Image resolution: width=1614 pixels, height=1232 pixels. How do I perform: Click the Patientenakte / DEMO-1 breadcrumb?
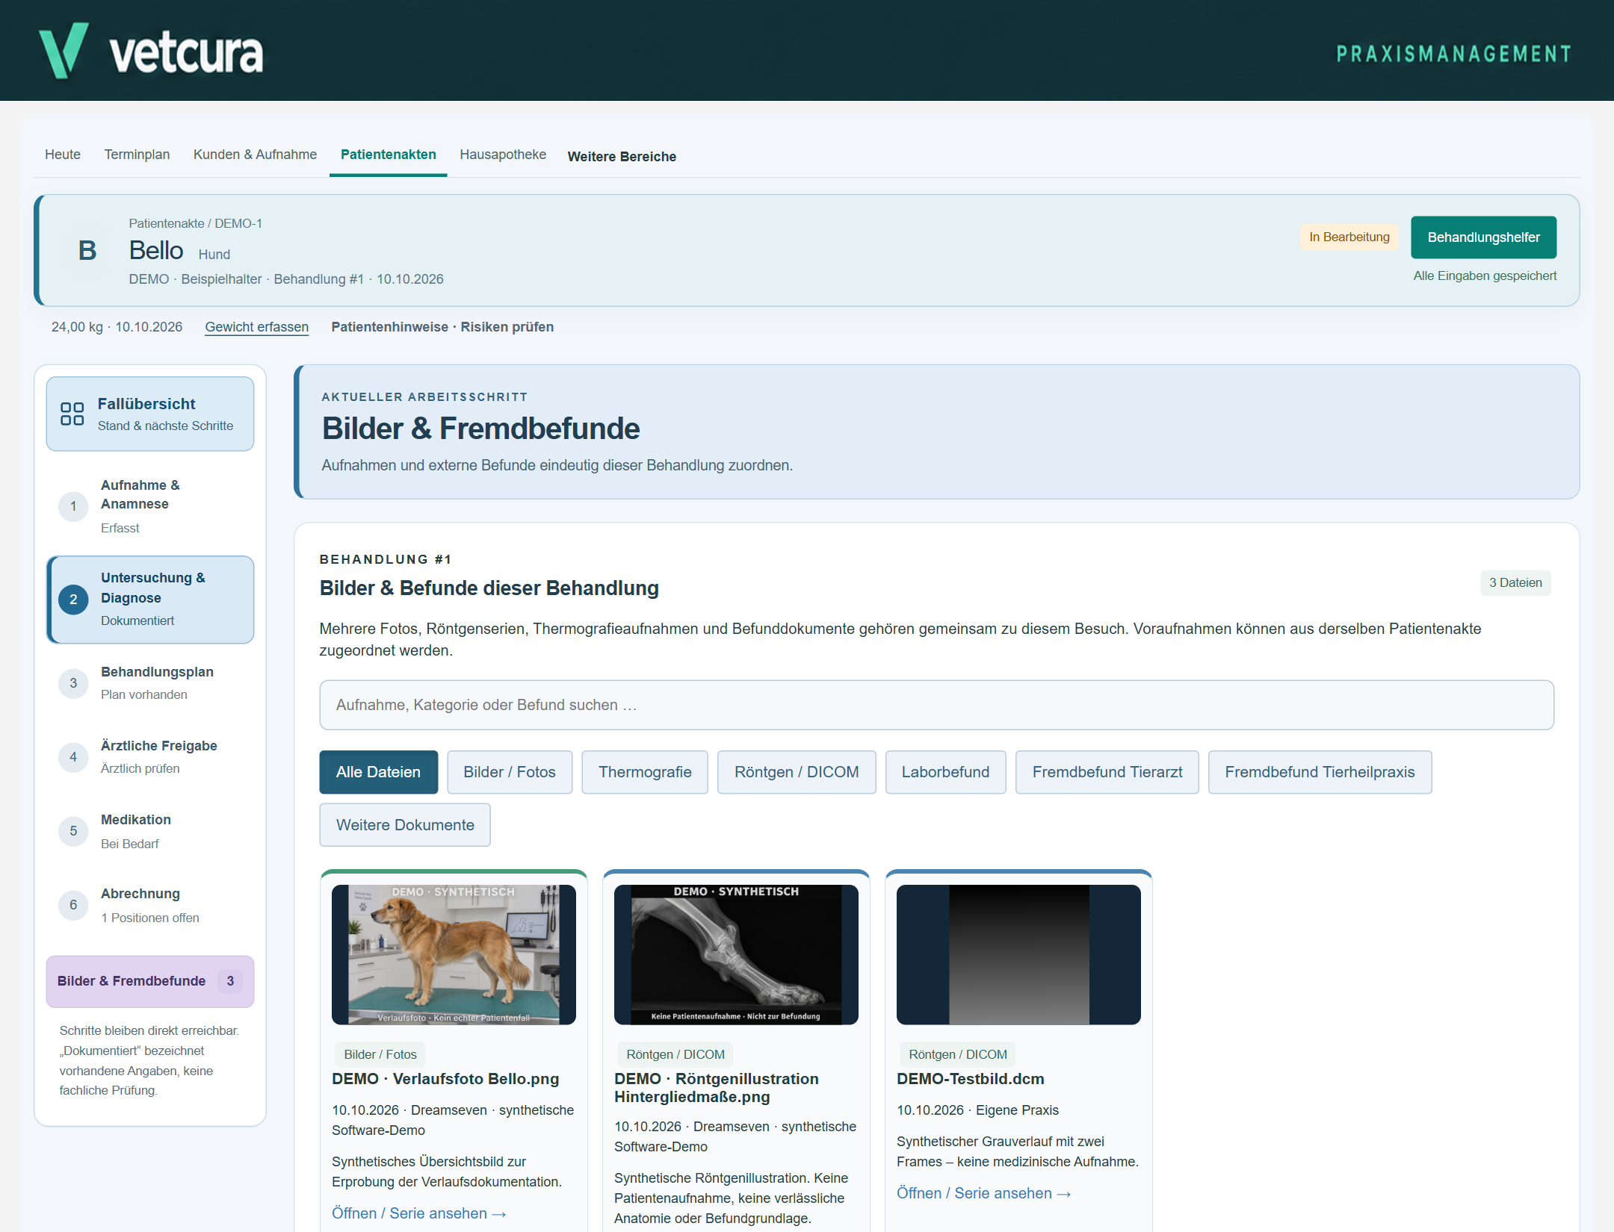(x=195, y=223)
